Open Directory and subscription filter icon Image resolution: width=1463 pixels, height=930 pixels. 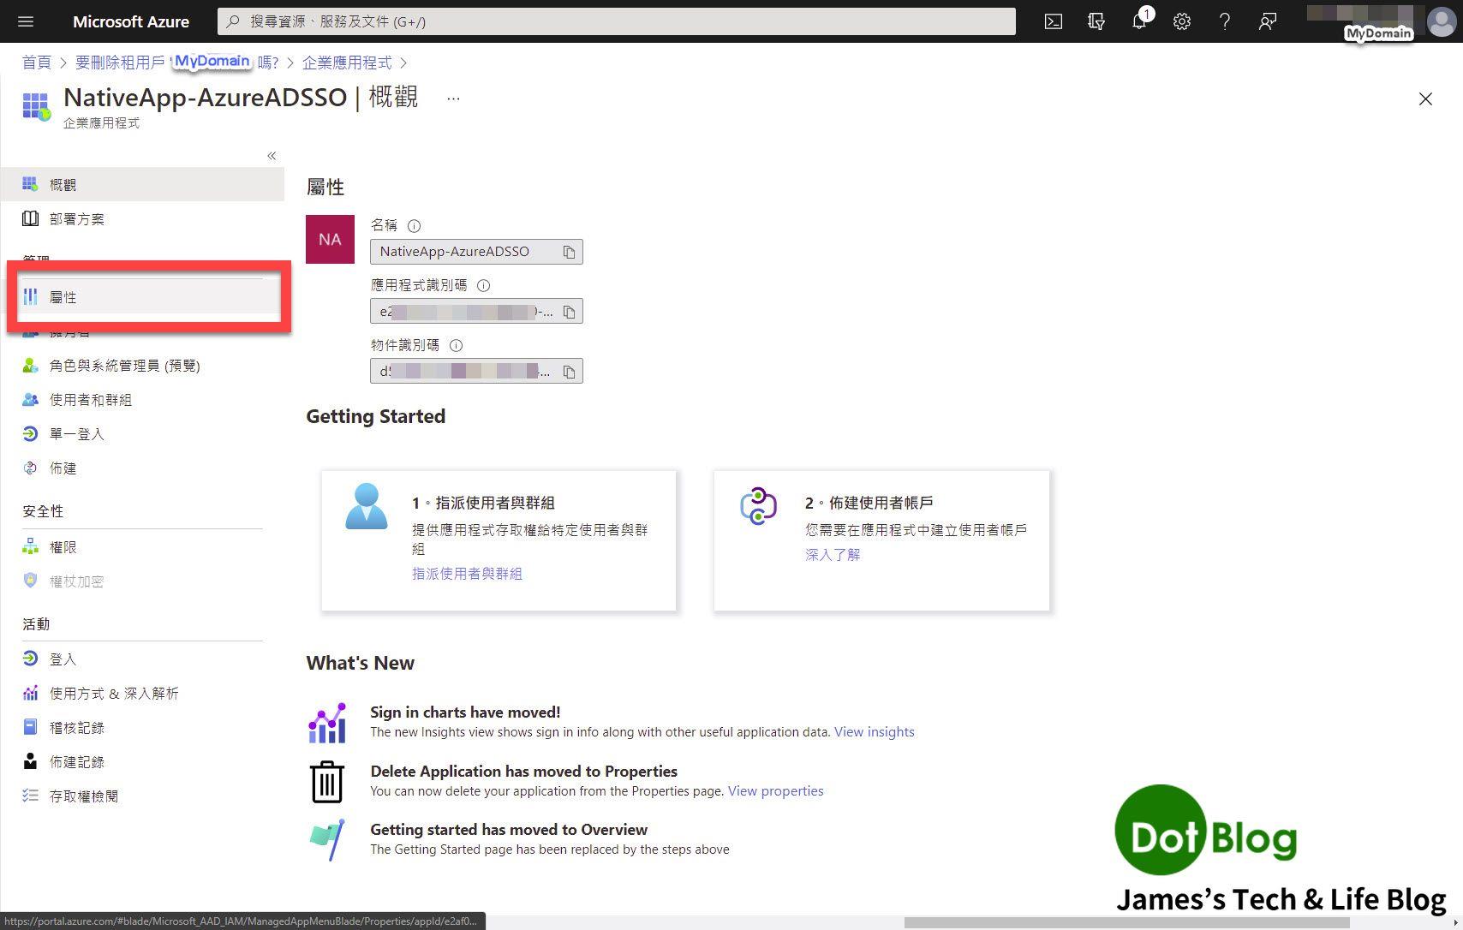coord(1096,21)
